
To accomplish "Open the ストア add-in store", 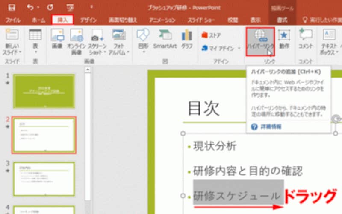I will point(211,35).
